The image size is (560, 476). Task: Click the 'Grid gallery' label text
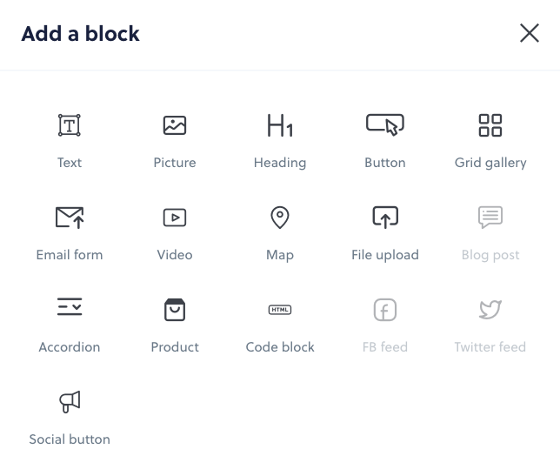pos(490,163)
